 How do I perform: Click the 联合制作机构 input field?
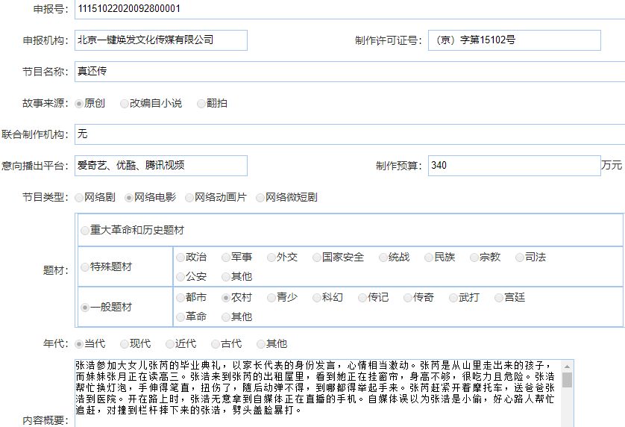point(350,134)
